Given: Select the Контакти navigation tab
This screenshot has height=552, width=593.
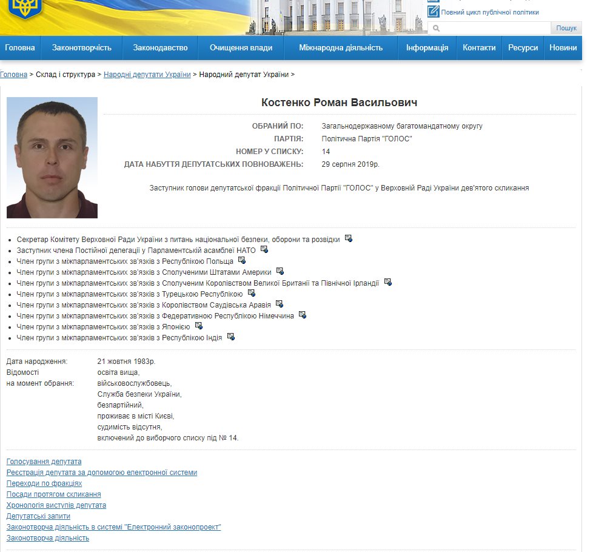Looking at the screenshot, I should [479, 48].
